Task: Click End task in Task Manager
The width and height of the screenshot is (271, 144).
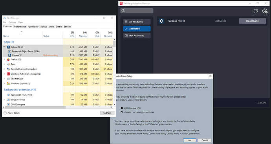Action: pyautogui.click(x=107, y=113)
